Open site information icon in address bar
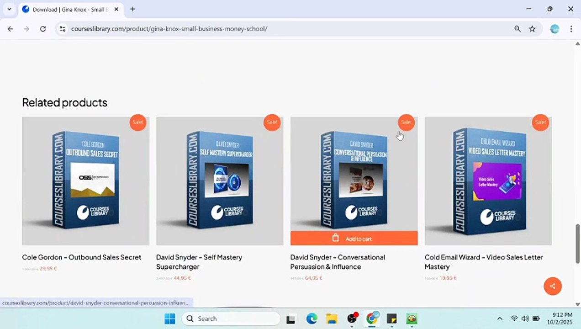The image size is (581, 329). (x=63, y=29)
